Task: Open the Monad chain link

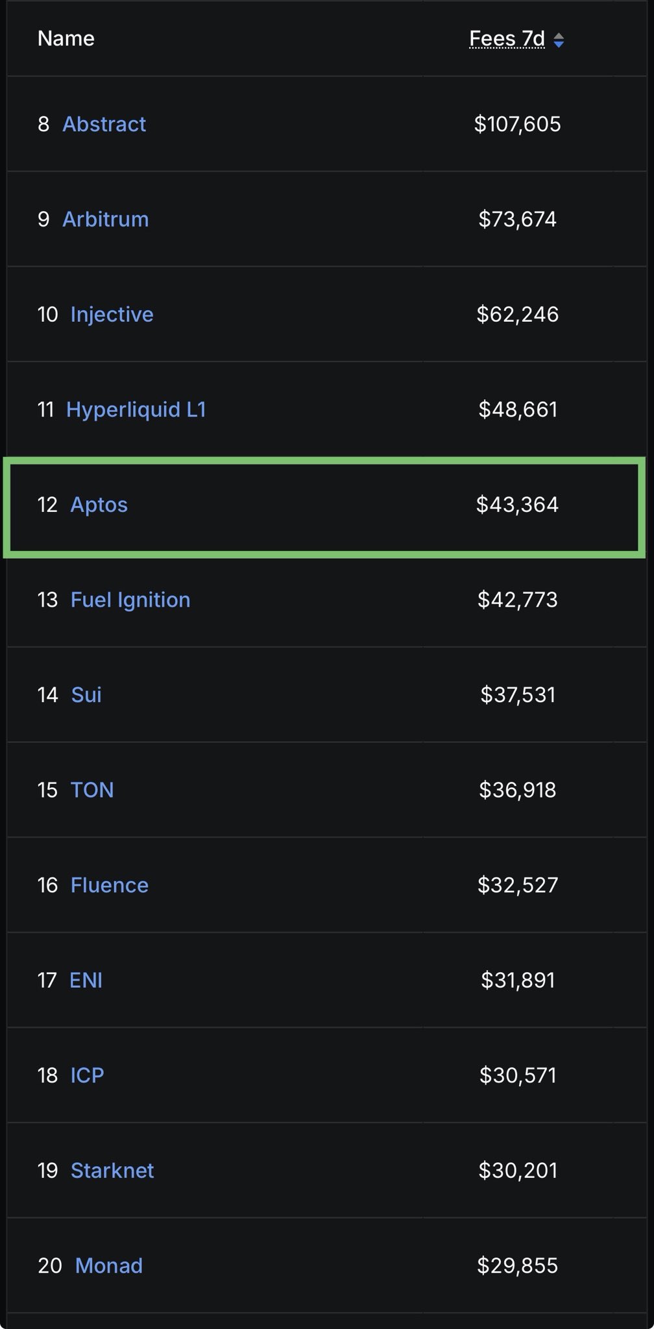Action: pos(108,1265)
